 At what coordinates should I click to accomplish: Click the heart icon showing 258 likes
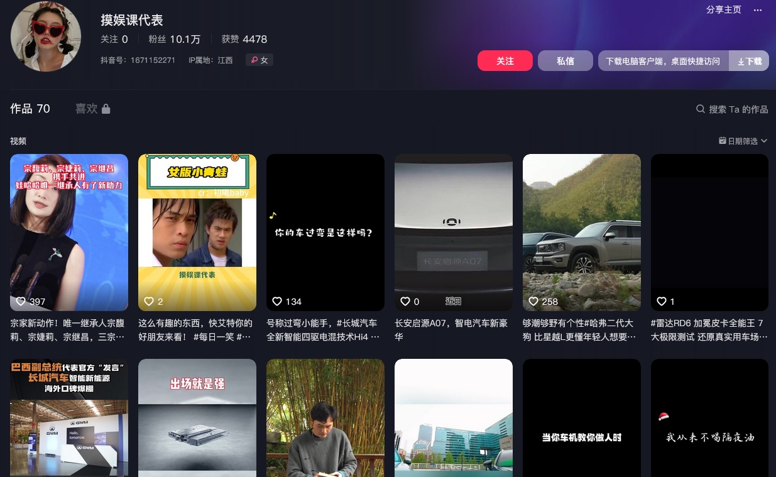[x=533, y=302]
